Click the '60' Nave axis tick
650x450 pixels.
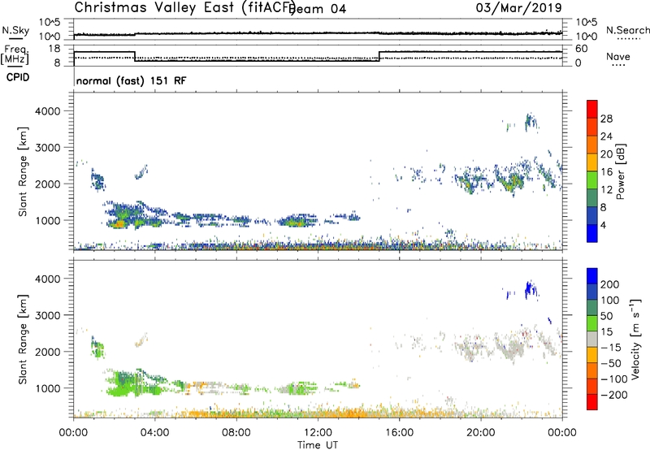click(x=581, y=49)
